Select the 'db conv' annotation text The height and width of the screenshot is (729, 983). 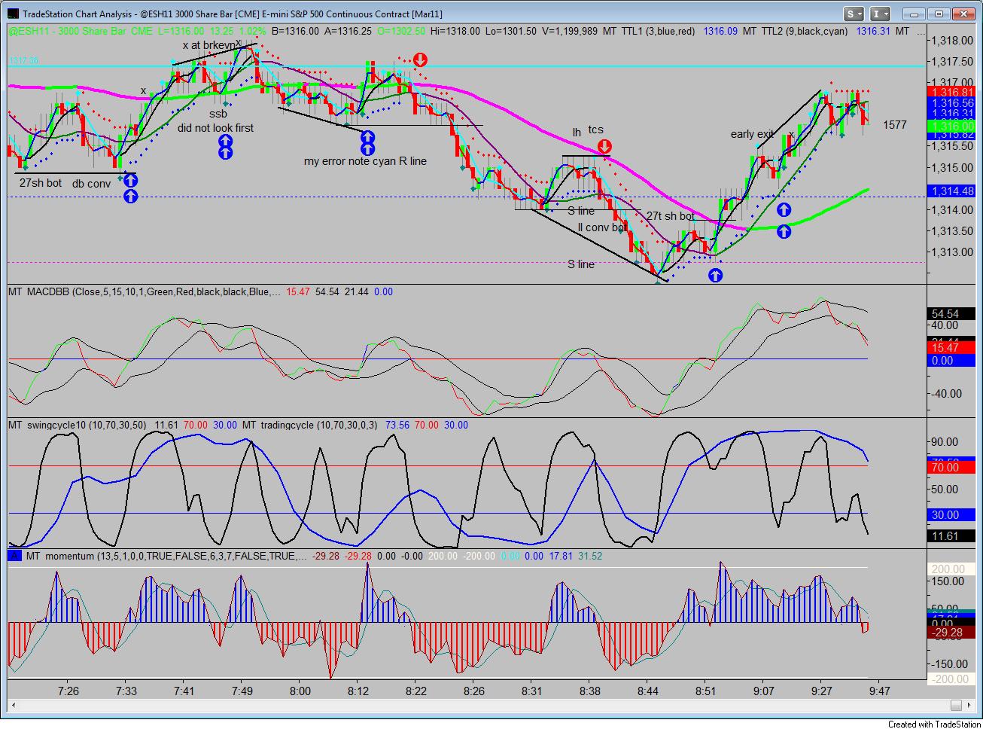(91, 184)
